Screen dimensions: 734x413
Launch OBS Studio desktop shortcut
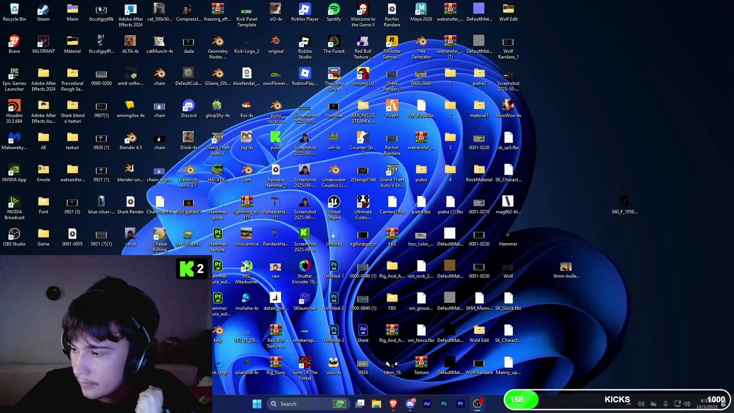(x=14, y=237)
